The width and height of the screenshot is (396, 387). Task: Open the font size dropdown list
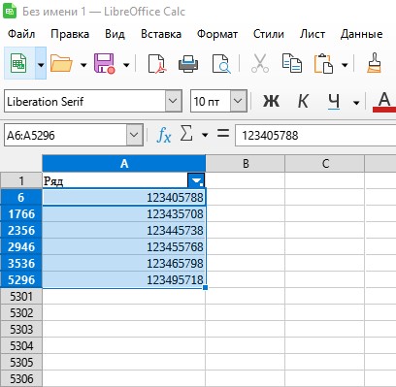coord(238,101)
